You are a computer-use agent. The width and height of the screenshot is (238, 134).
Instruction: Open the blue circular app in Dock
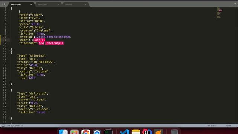(x=97, y=131)
